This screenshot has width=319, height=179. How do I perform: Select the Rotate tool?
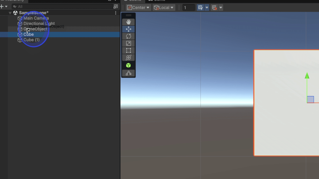128,36
